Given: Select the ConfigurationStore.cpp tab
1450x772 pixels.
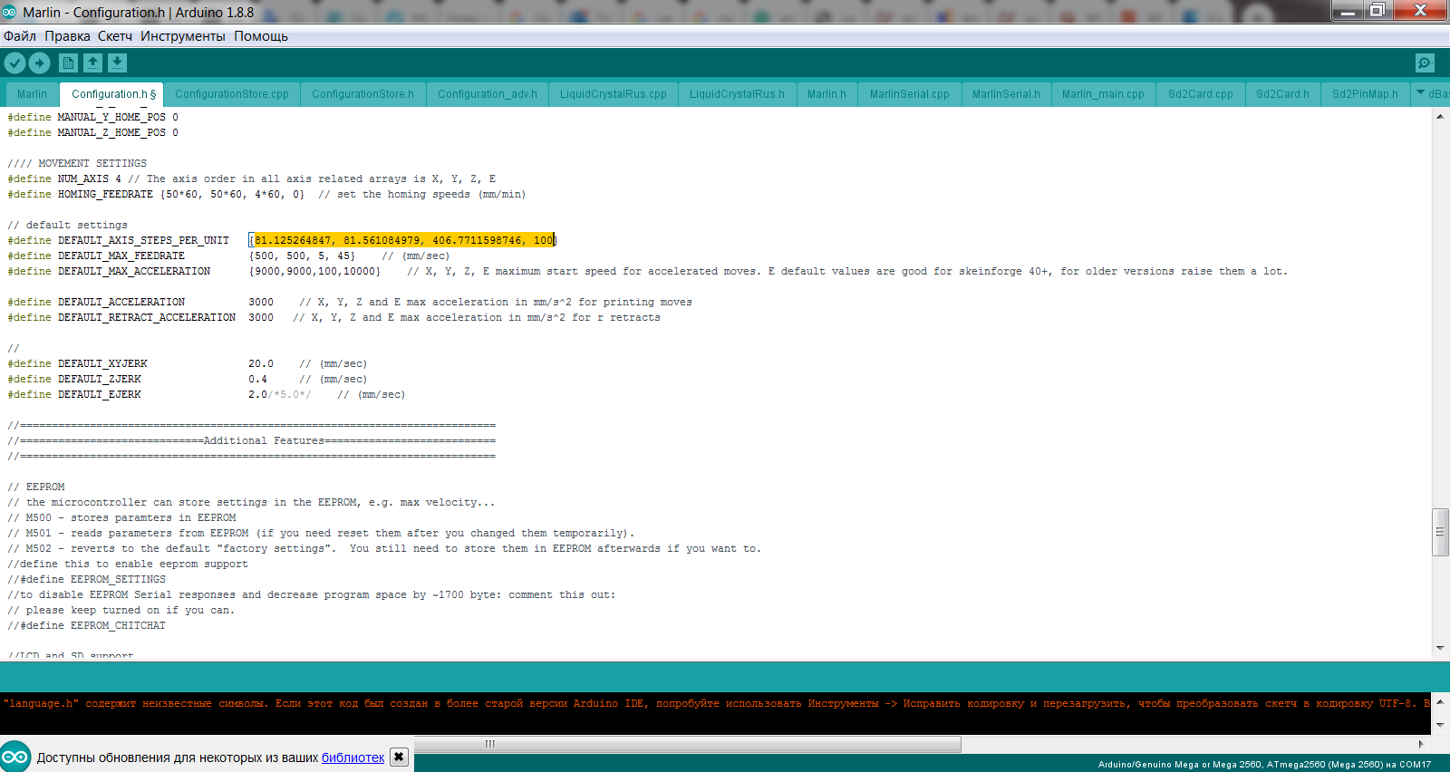Looking at the screenshot, I should click(231, 94).
